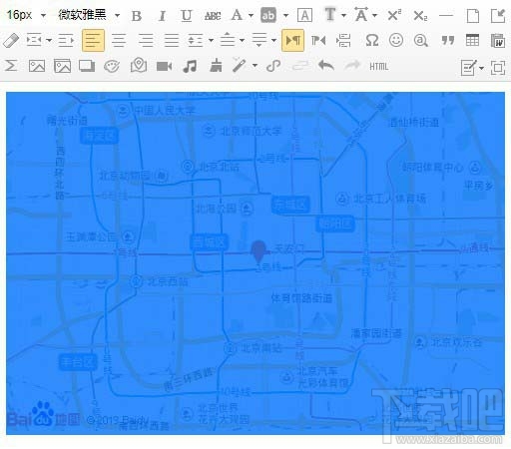Click the Sigma formula icon

coord(11,66)
